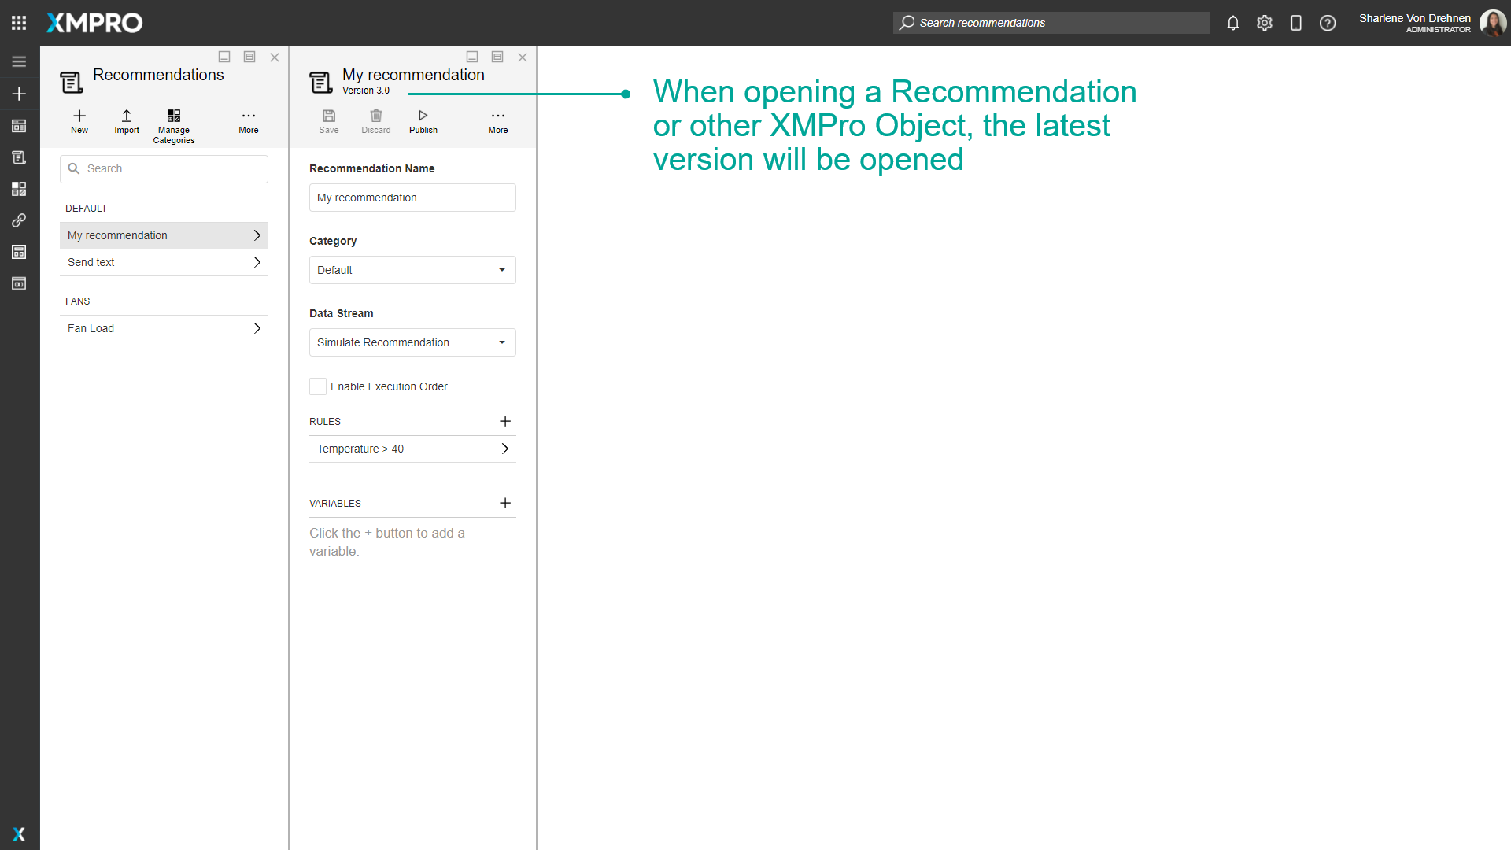1511x850 pixels.
Task: Toggle the hamburger sidebar menu
Action: (19, 61)
